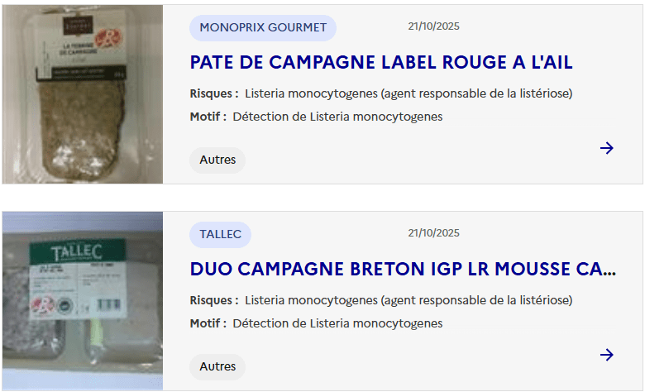The height and width of the screenshot is (392, 645).
Task: Click the Motif detection text on the Monoprix card
Action: 337,117
